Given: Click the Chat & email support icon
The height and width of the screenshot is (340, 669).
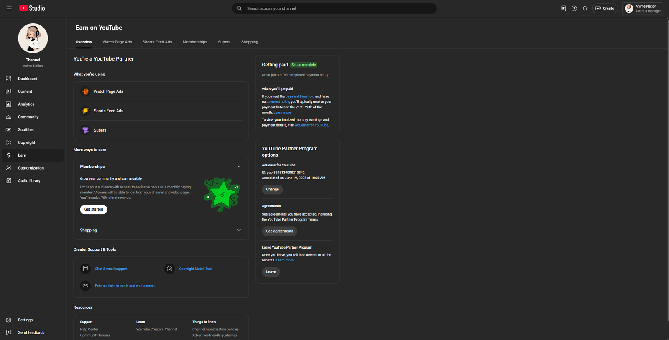Looking at the screenshot, I should 85,269.
